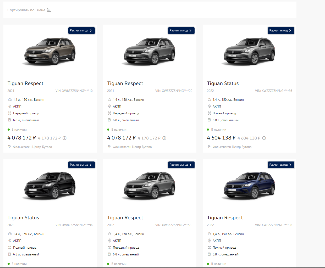This screenshot has height=268, width=325.
Task: Click engine icon on VIN ending 79 card
Action: click(x=109, y=234)
